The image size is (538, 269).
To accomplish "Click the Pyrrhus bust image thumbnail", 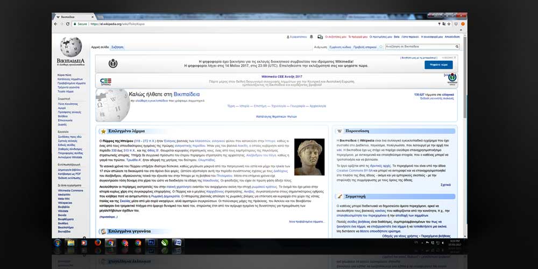I will click(x=309, y=157).
